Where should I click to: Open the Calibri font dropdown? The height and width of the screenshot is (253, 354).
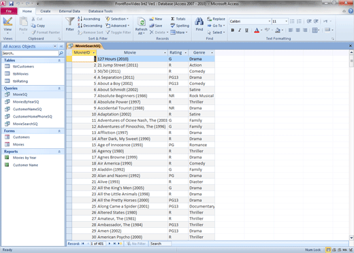270,21
